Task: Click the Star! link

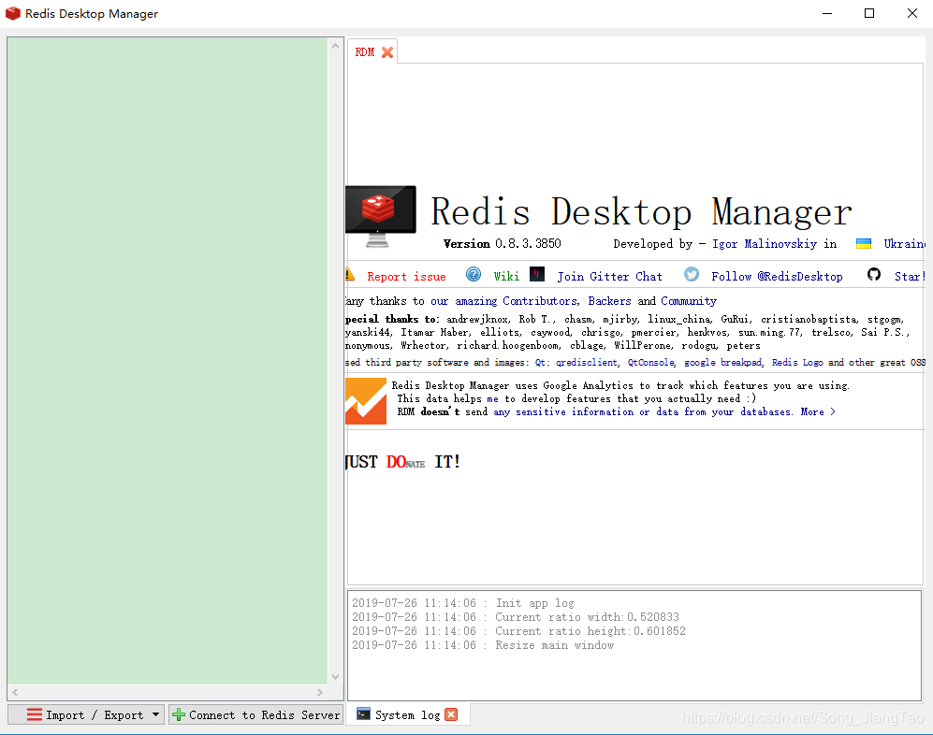Action: [x=910, y=277]
